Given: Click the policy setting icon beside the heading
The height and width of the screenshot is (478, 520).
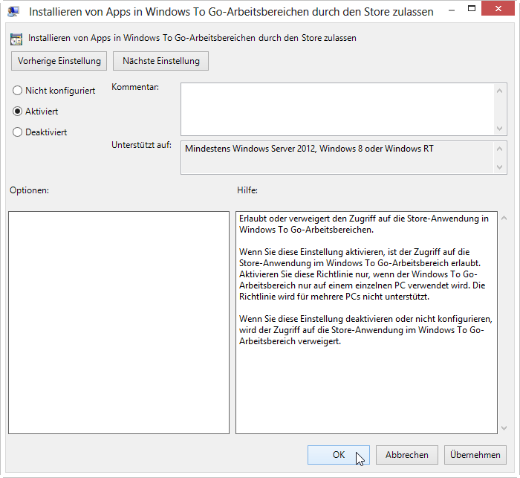Looking at the screenshot, I should (16, 38).
